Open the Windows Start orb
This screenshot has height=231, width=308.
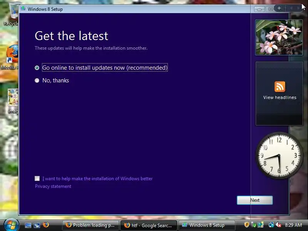11,225
